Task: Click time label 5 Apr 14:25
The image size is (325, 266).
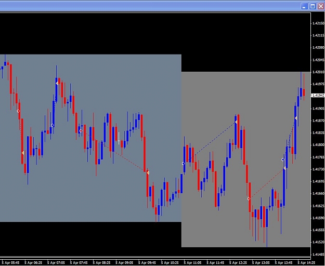Action: pos(307,263)
